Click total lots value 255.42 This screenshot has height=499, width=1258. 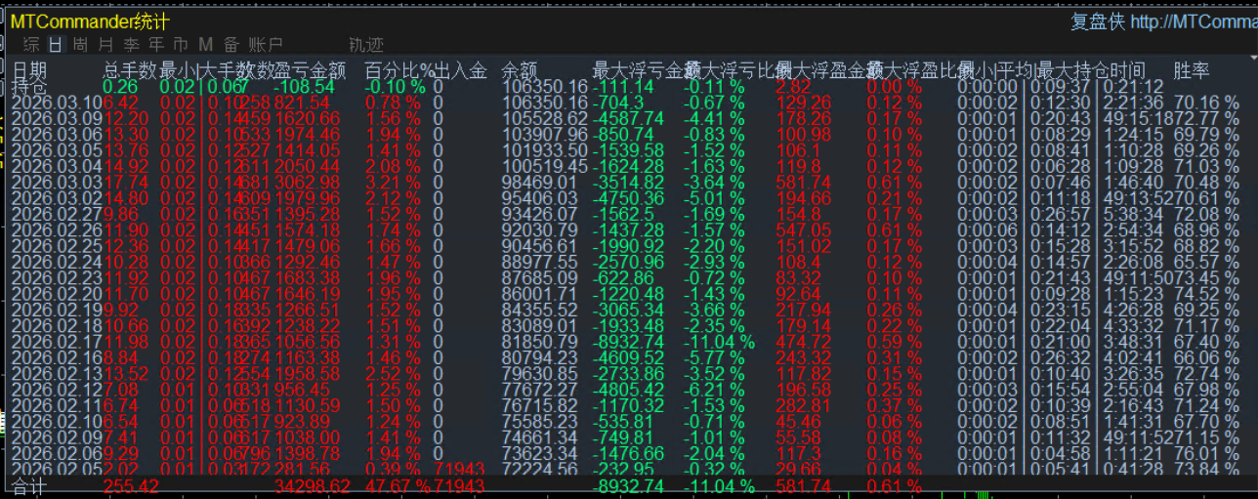(131, 485)
